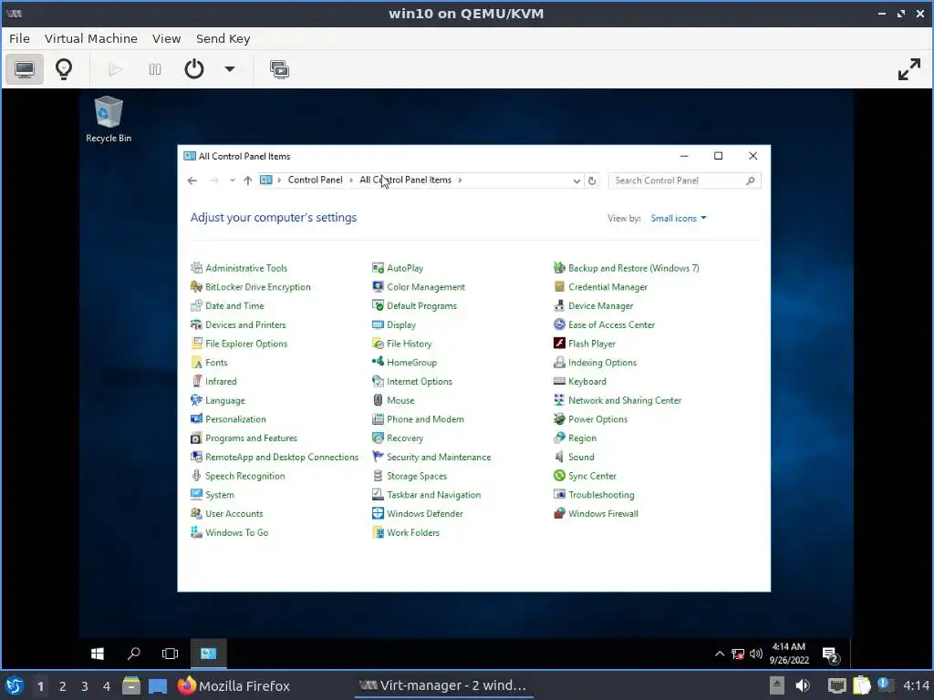Screen dimensions: 934x700
Task: Open Windows Firewall icon
Action: (x=559, y=513)
